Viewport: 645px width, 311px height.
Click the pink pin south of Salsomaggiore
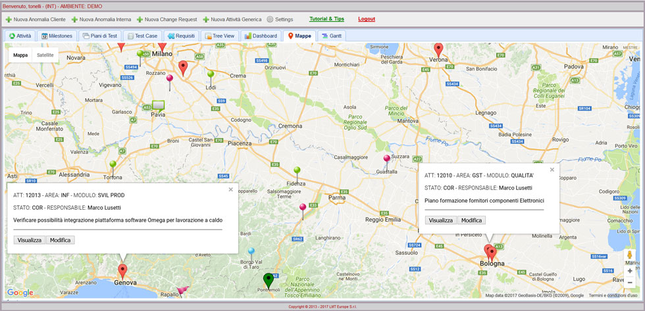[303, 209]
